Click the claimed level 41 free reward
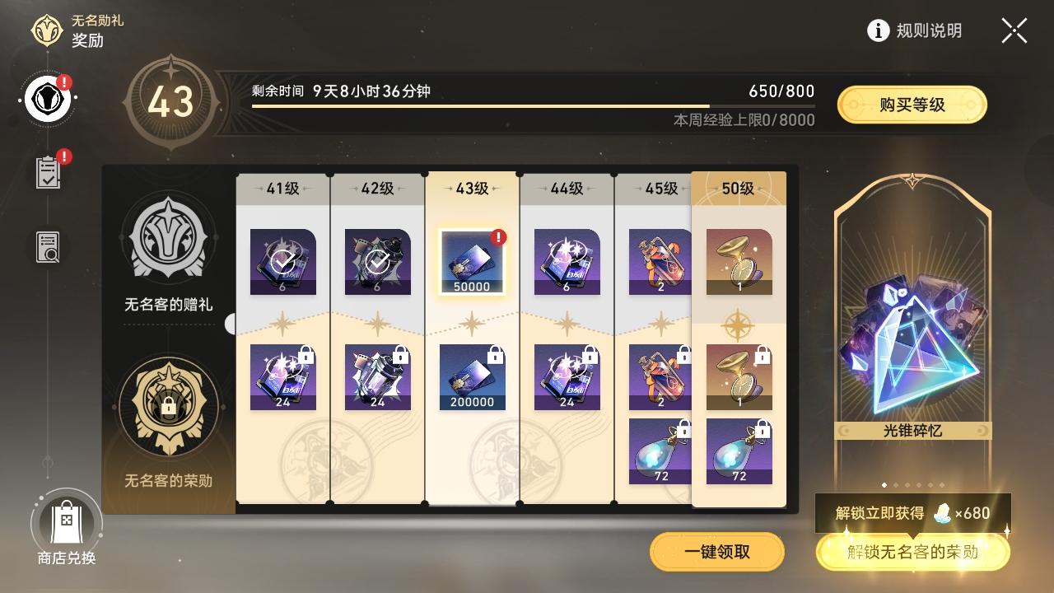Viewport: 1054px width, 593px height. click(282, 262)
